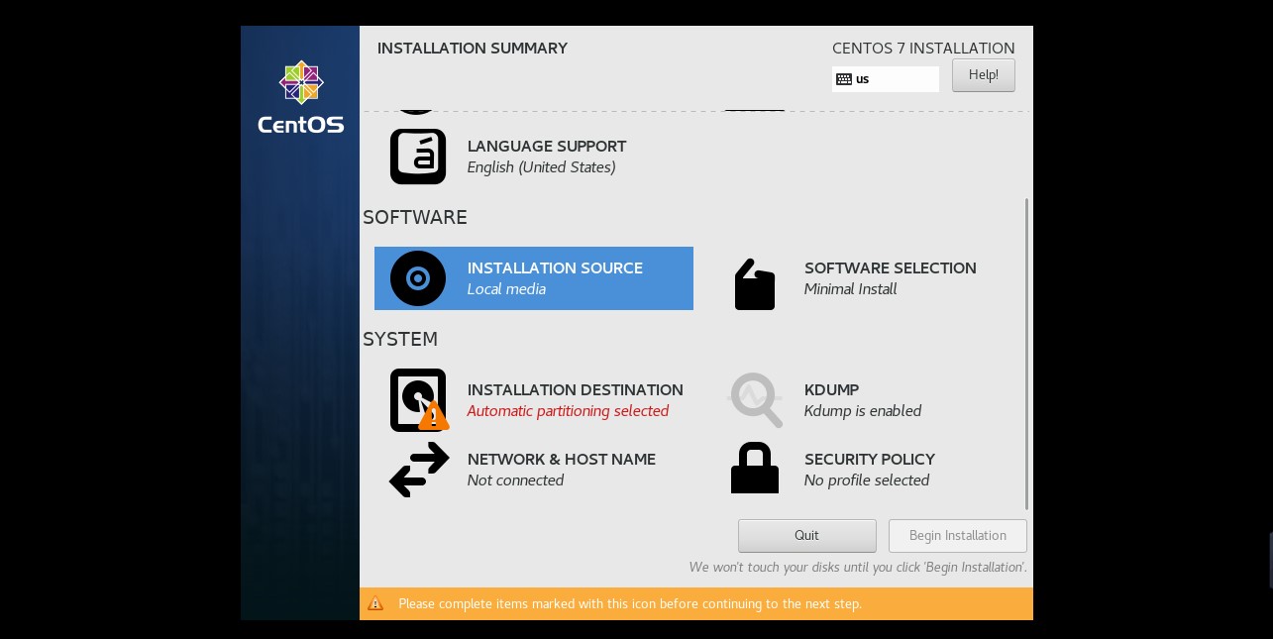Click Network & Host Name arrows icon

[x=419, y=470]
